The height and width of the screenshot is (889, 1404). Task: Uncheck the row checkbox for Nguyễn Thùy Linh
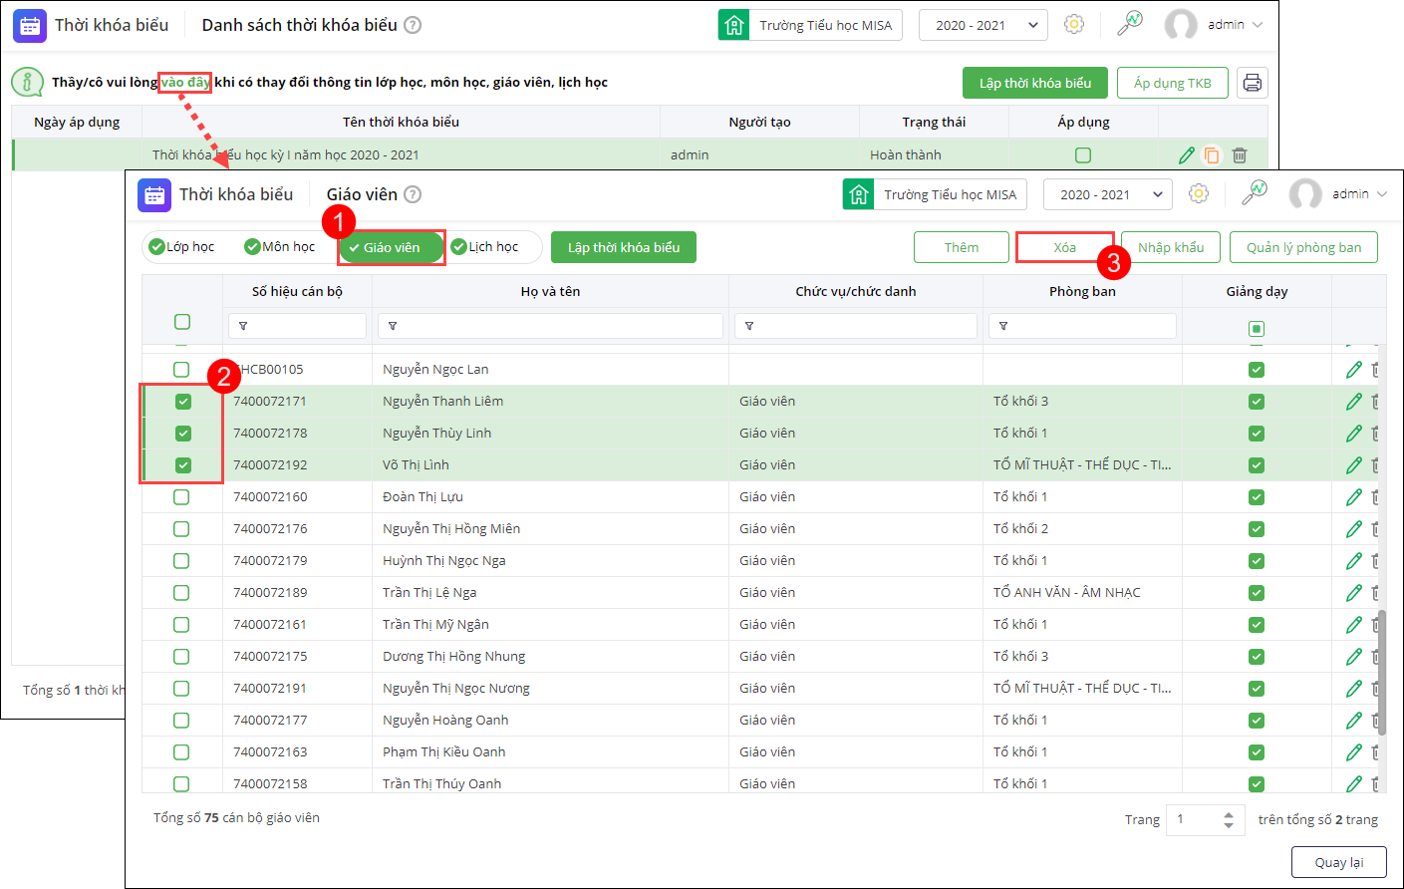click(183, 434)
